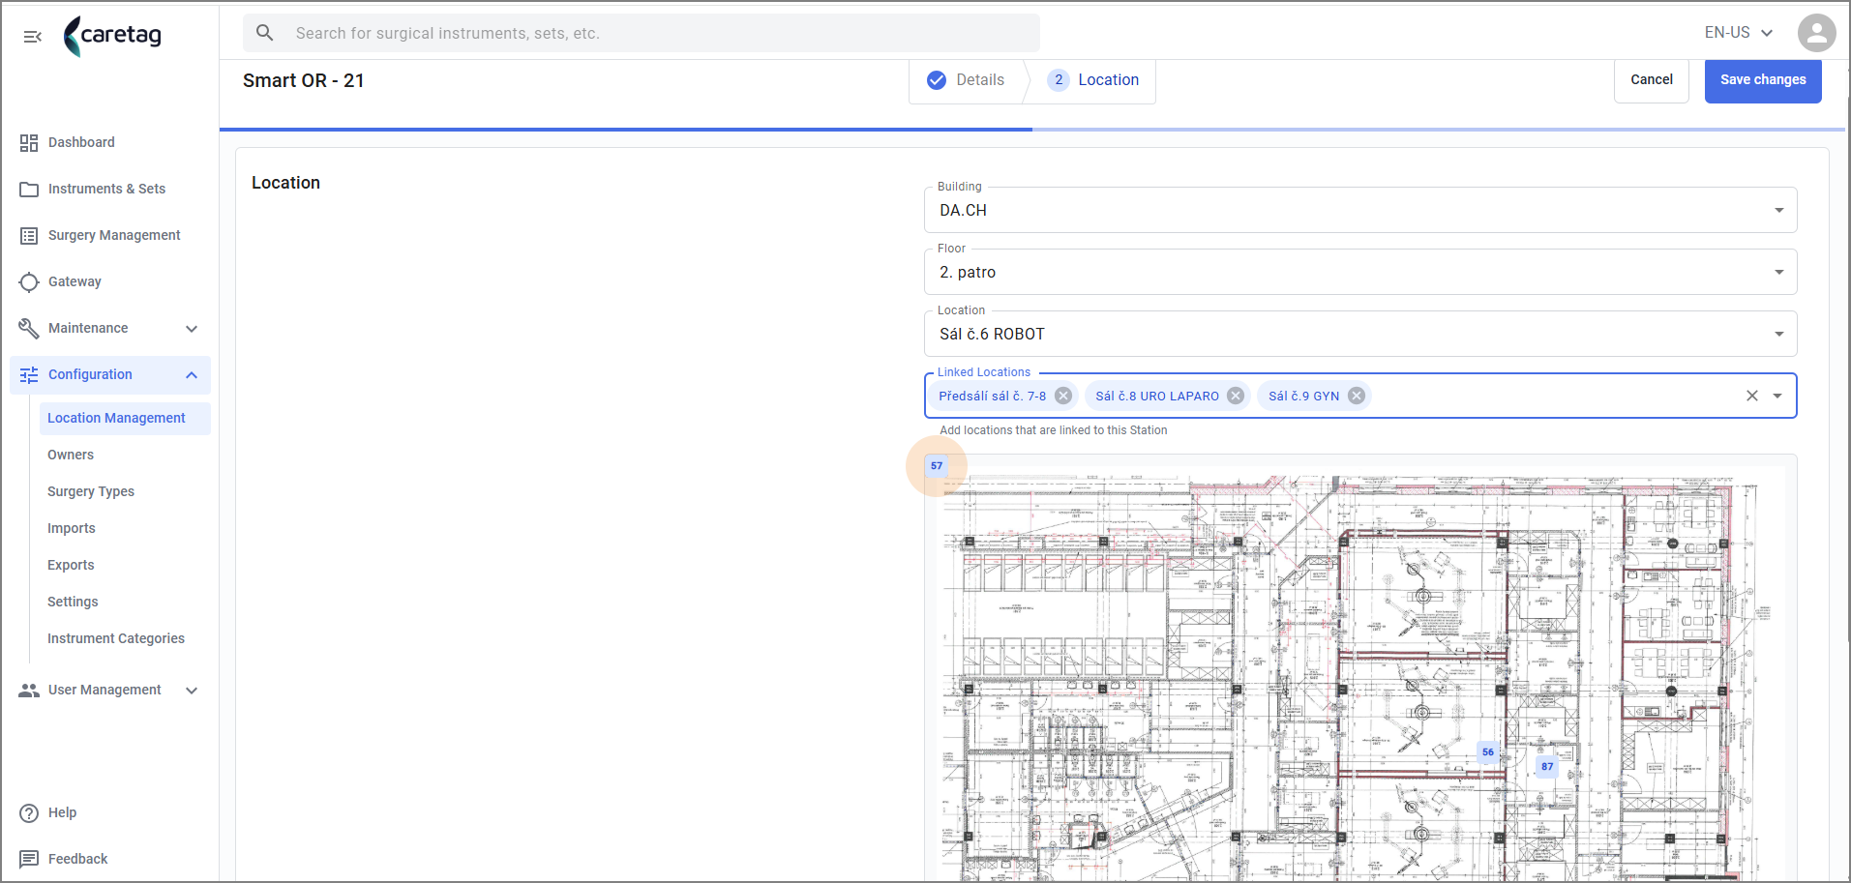Collapse the sidebar with the menu icon

32,37
